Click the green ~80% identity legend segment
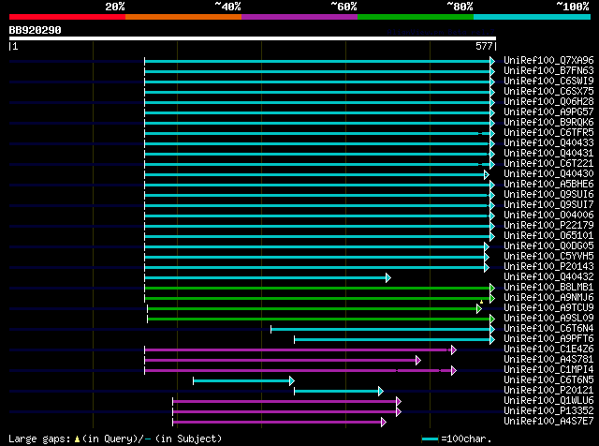 coord(416,17)
